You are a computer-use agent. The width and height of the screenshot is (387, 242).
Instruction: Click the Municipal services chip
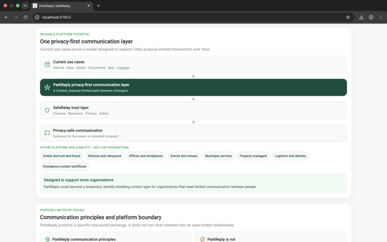[x=218, y=156]
